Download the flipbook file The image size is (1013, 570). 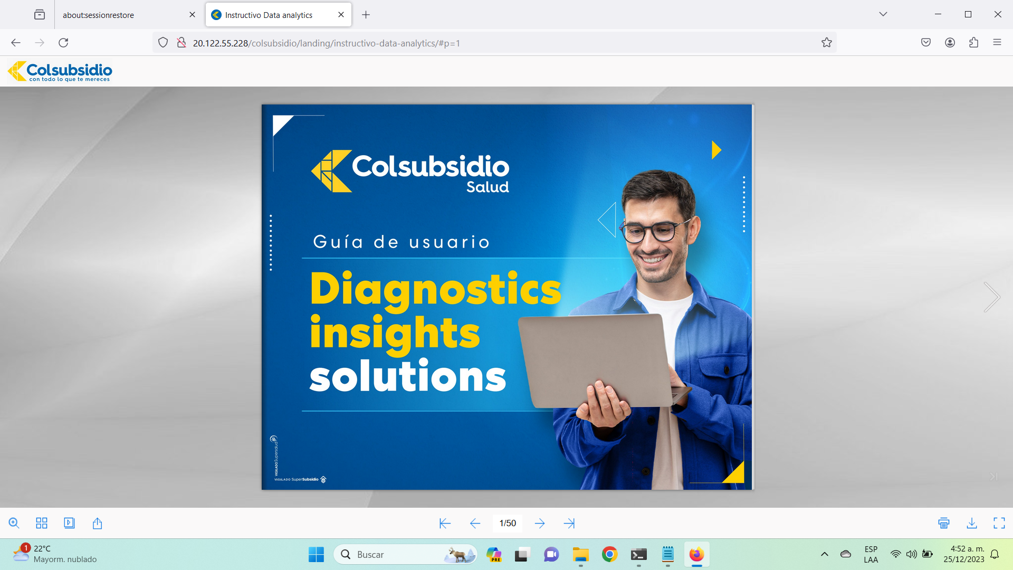point(971,523)
